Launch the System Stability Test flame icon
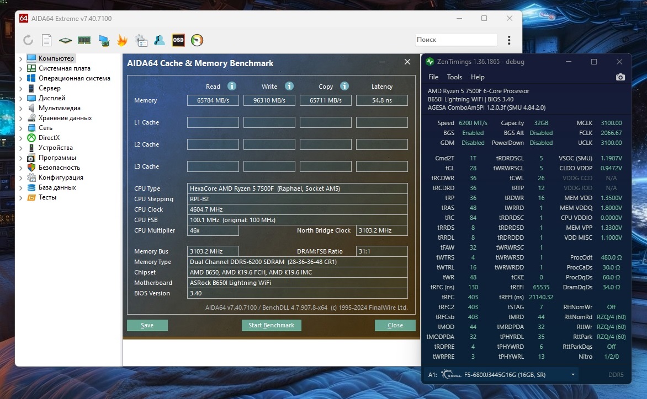 [122, 40]
